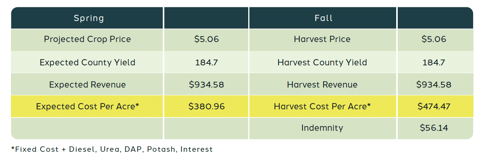Click the highlighted Harvest Cost Per Acre cell
The image size is (484, 158).
[x=323, y=106]
